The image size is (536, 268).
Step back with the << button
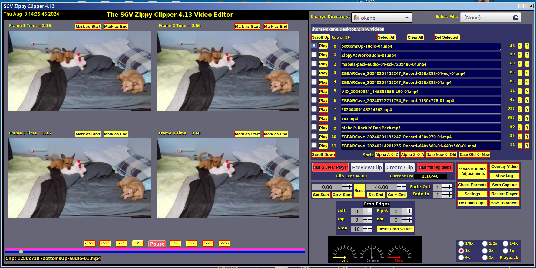121,244
